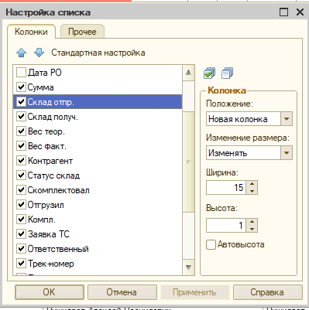Confirm with the OK button
Image resolution: width=309 pixels, height=310 pixels.
click(x=50, y=292)
